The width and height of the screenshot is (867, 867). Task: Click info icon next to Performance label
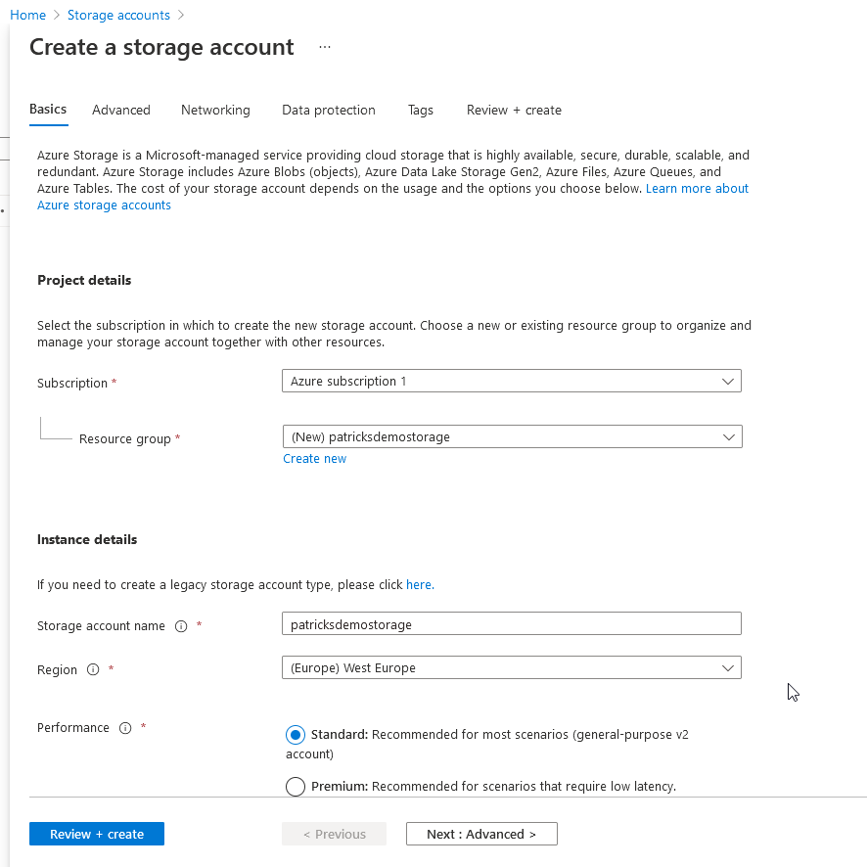pos(125,728)
